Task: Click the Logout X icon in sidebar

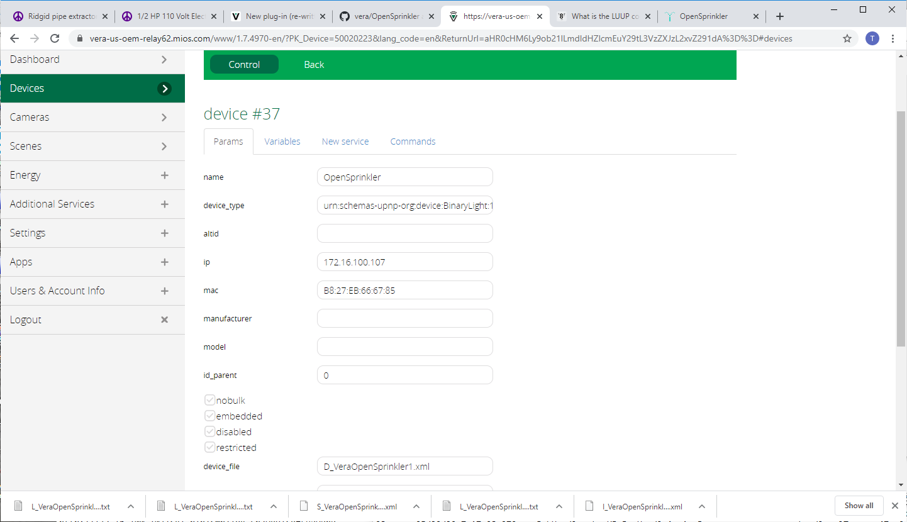Action: tap(165, 319)
